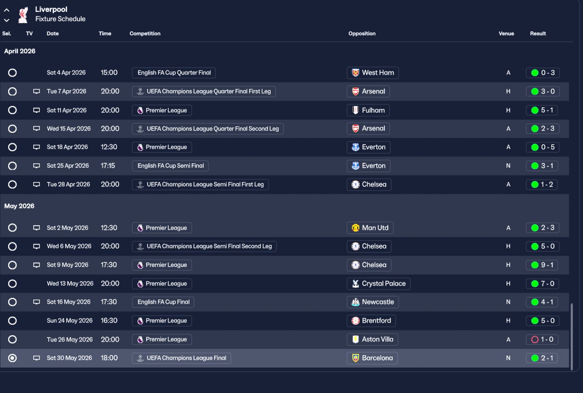Open Arsenal from the Tue 7 Apr fixture
This screenshot has width=583, height=393.
click(x=368, y=91)
